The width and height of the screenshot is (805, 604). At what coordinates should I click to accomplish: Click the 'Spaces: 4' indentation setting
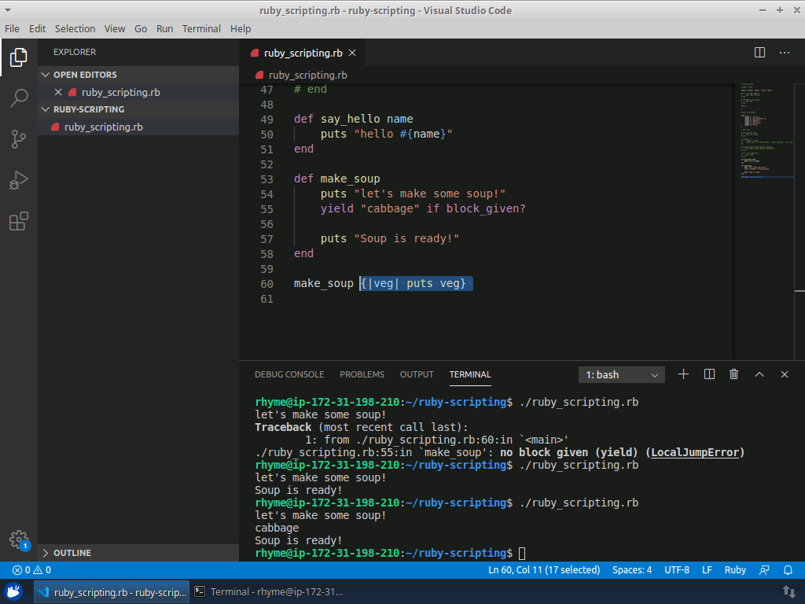tap(632, 570)
